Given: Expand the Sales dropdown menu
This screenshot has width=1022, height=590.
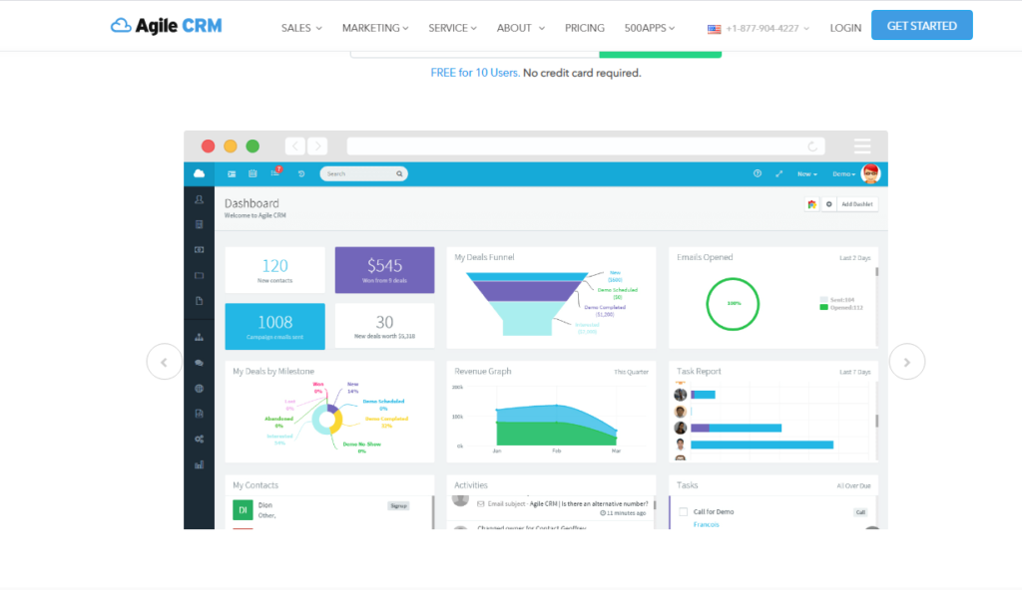Looking at the screenshot, I should pos(301,28).
